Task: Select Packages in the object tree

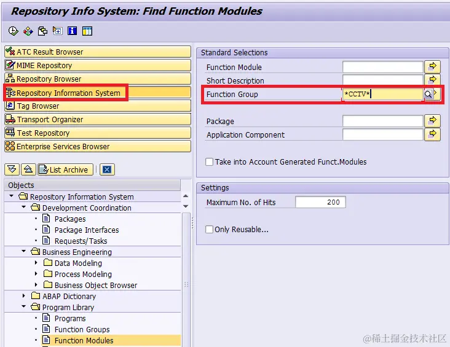Action: point(70,219)
